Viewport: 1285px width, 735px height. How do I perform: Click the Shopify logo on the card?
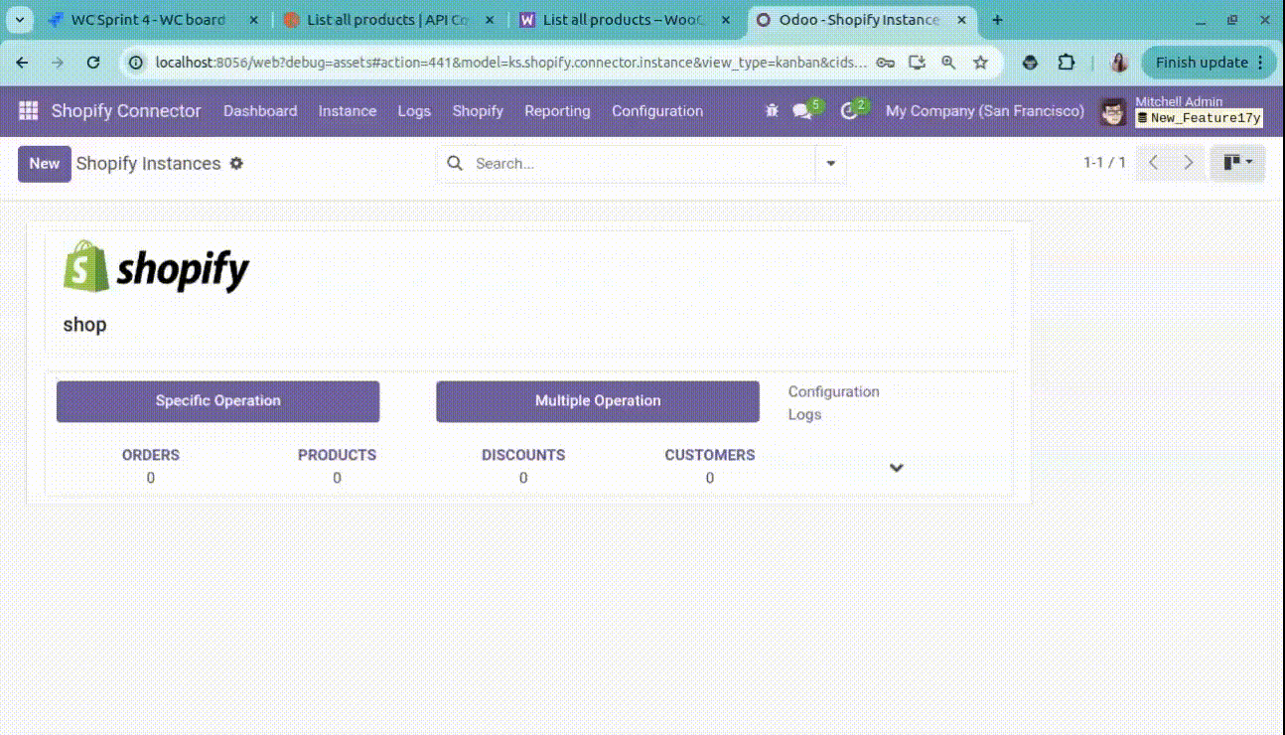(156, 267)
